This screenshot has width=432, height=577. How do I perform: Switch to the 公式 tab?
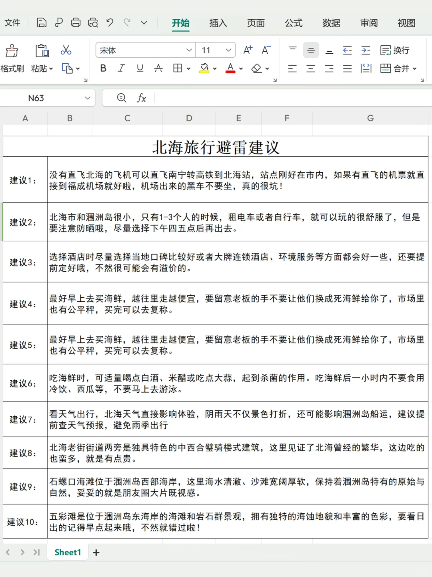coord(294,23)
